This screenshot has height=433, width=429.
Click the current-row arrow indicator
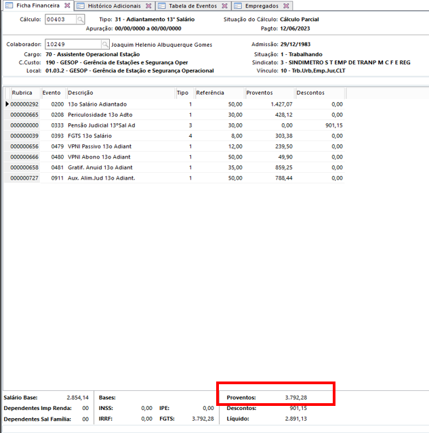click(7, 104)
